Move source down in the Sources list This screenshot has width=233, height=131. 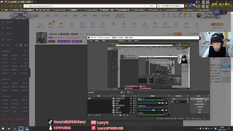(128, 115)
